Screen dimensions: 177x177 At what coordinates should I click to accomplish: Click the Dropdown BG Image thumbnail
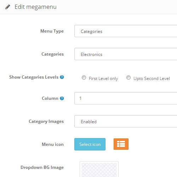coord(99,169)
